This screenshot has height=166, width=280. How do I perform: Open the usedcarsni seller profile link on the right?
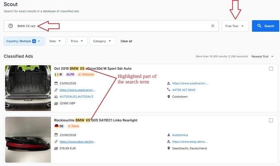(x=190, y=83)
